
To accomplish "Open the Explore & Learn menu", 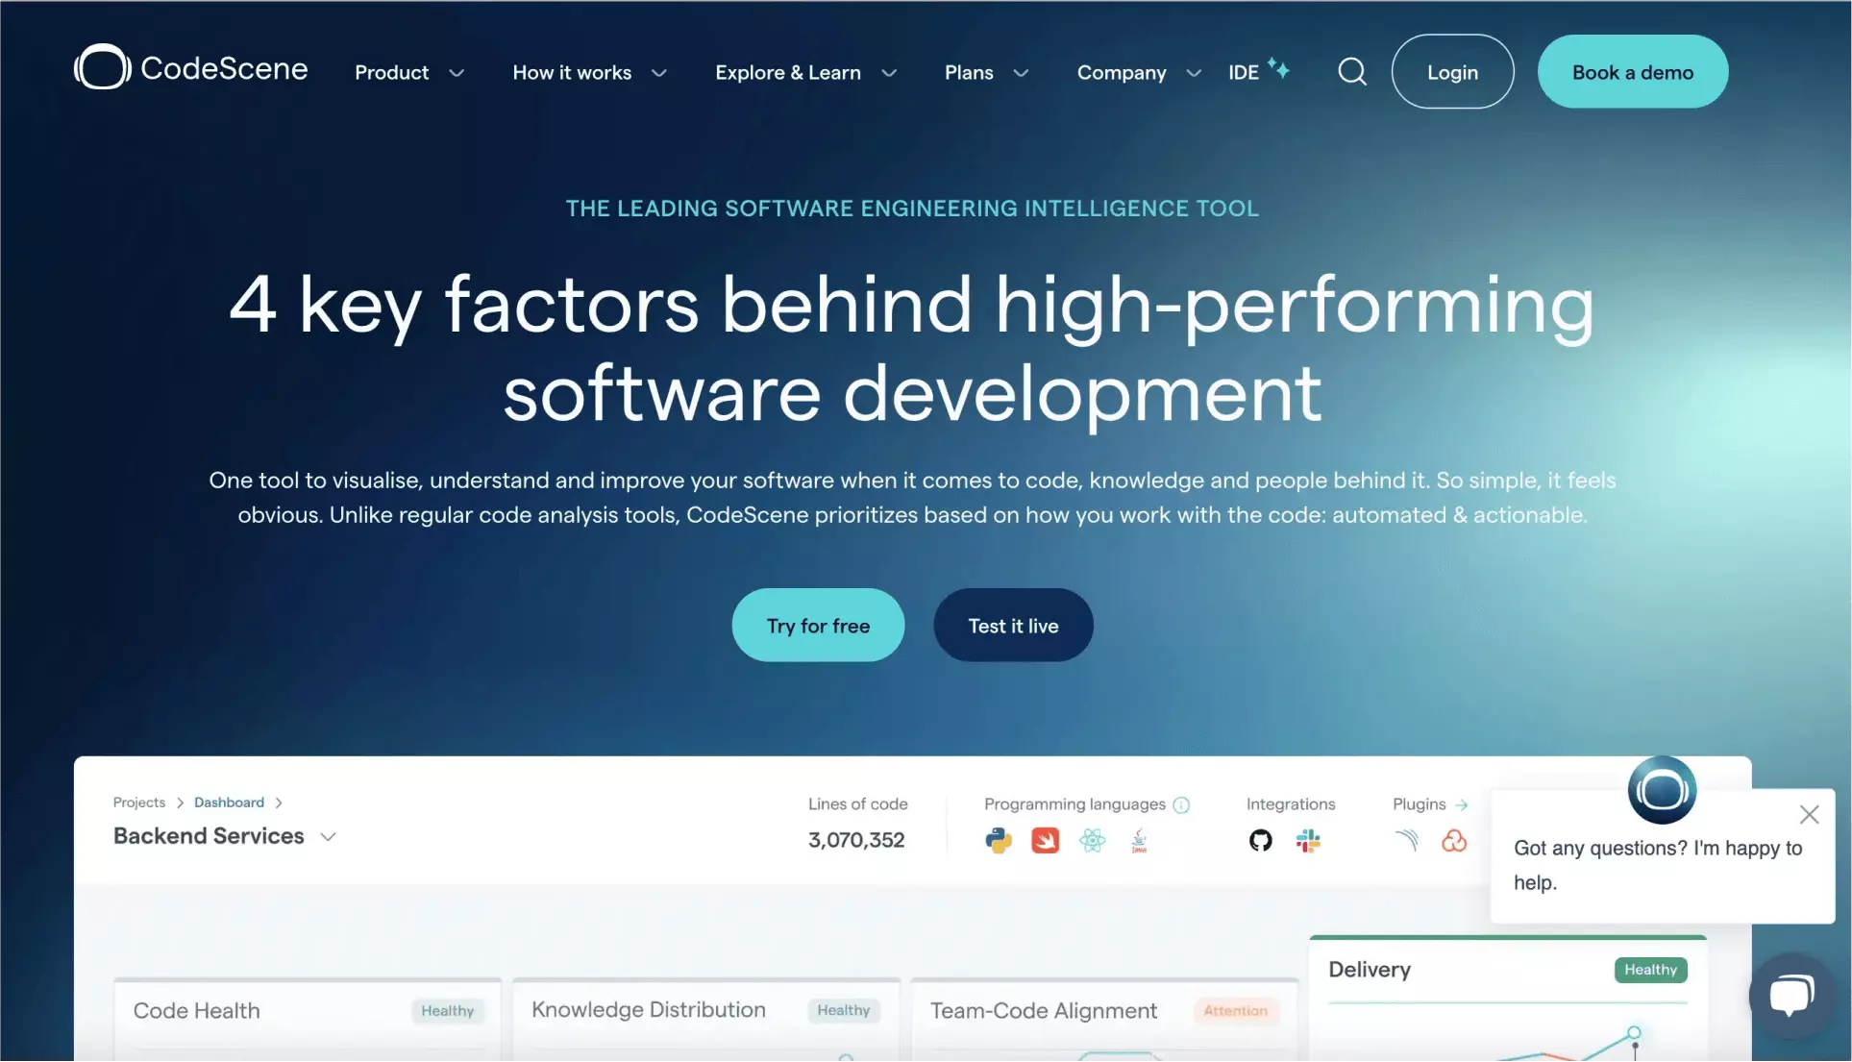I will (803, 70).
